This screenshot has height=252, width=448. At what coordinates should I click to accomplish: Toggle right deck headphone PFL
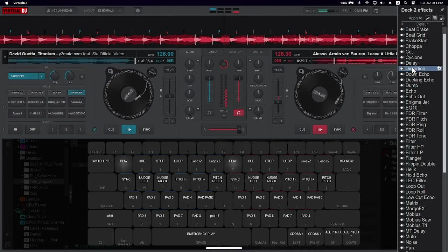[239, 113]
